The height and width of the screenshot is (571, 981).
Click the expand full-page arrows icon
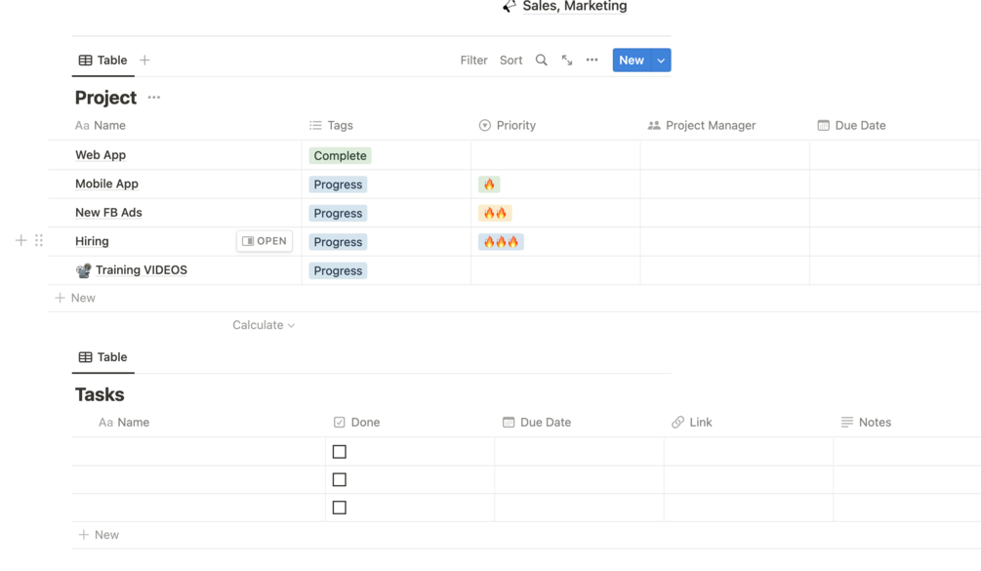567,61
